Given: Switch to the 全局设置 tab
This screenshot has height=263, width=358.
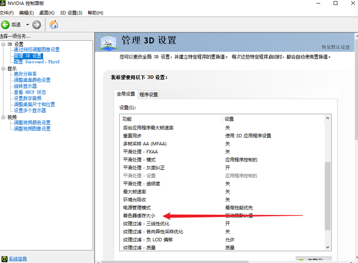Looking at the screenshot, I should pos(126,94).
